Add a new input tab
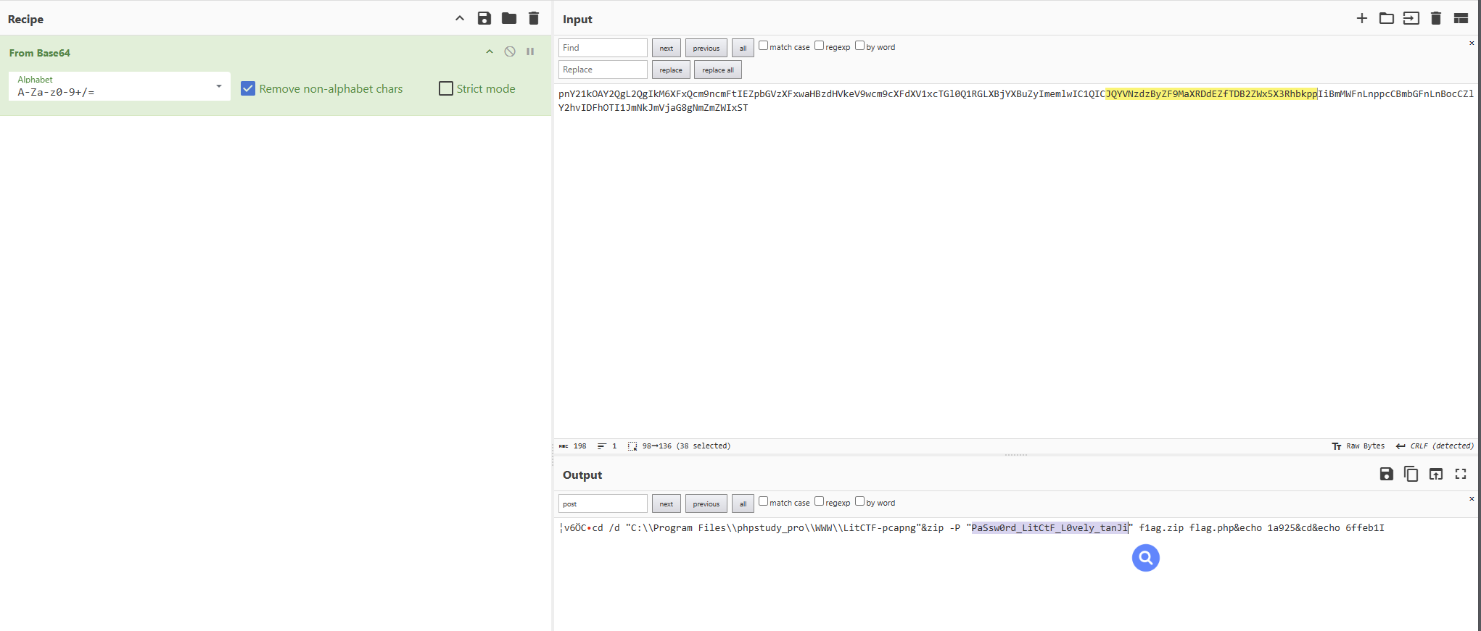The height and width of the screenshot is (631, 1481). coord(1362,19)
